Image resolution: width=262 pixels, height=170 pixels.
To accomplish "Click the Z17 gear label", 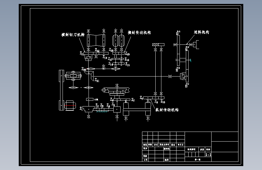I will pyautogui.click(x=110, y=59).
